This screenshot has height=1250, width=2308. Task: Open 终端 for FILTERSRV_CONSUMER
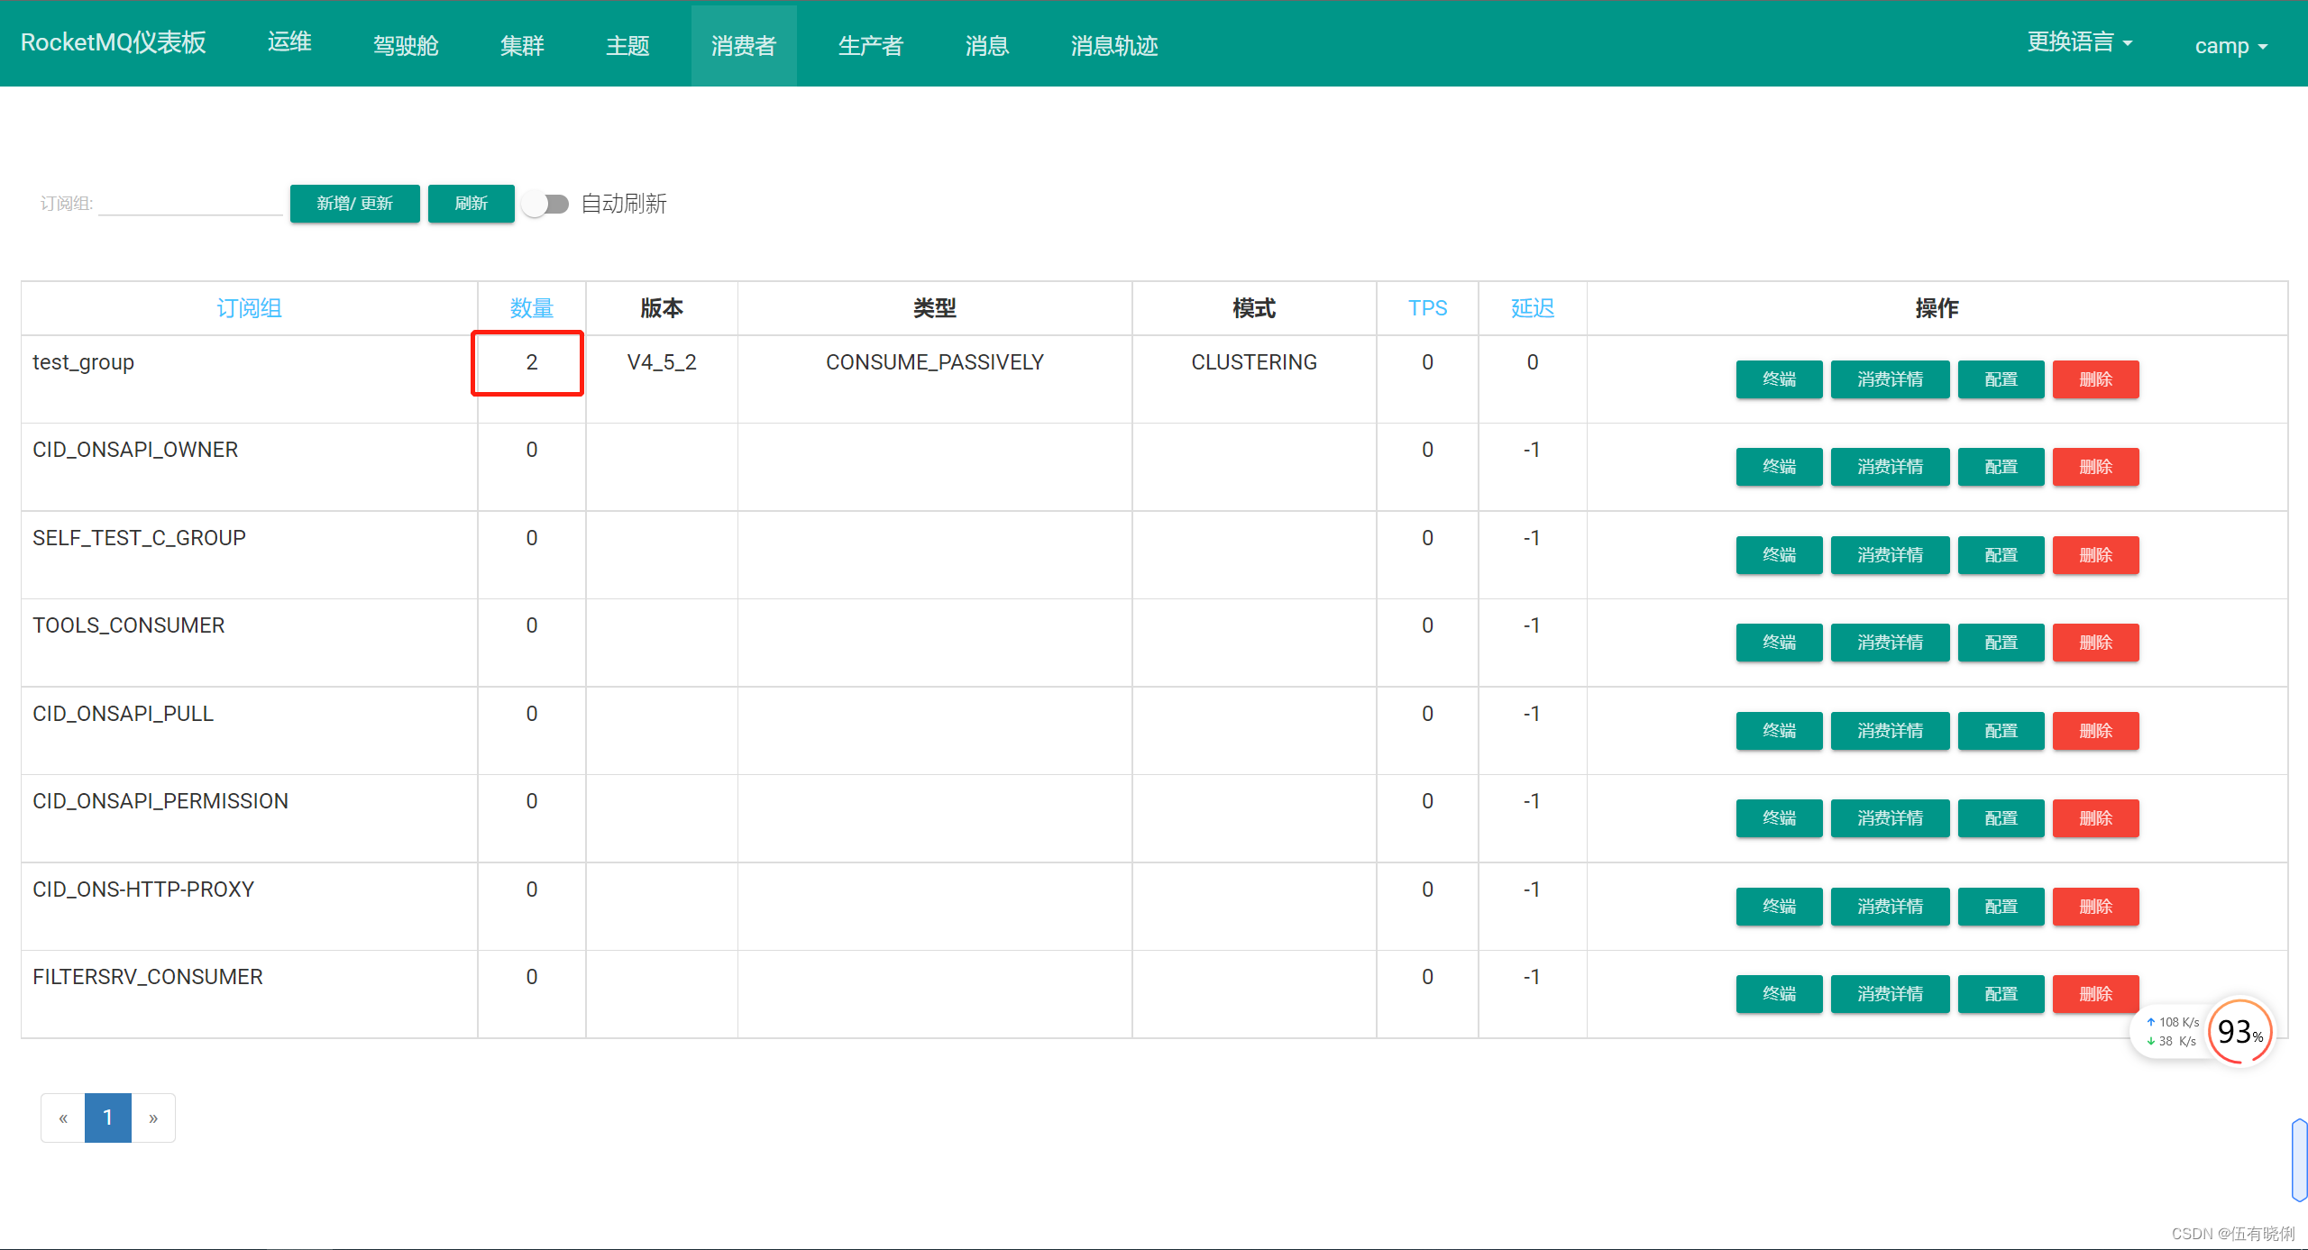(x=1779, y=994)
